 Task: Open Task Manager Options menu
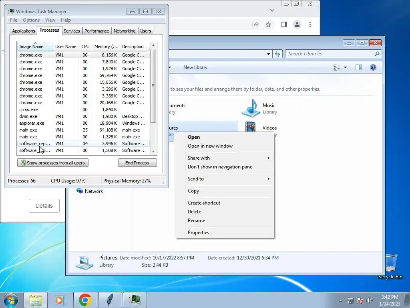(x=31, y=20)
